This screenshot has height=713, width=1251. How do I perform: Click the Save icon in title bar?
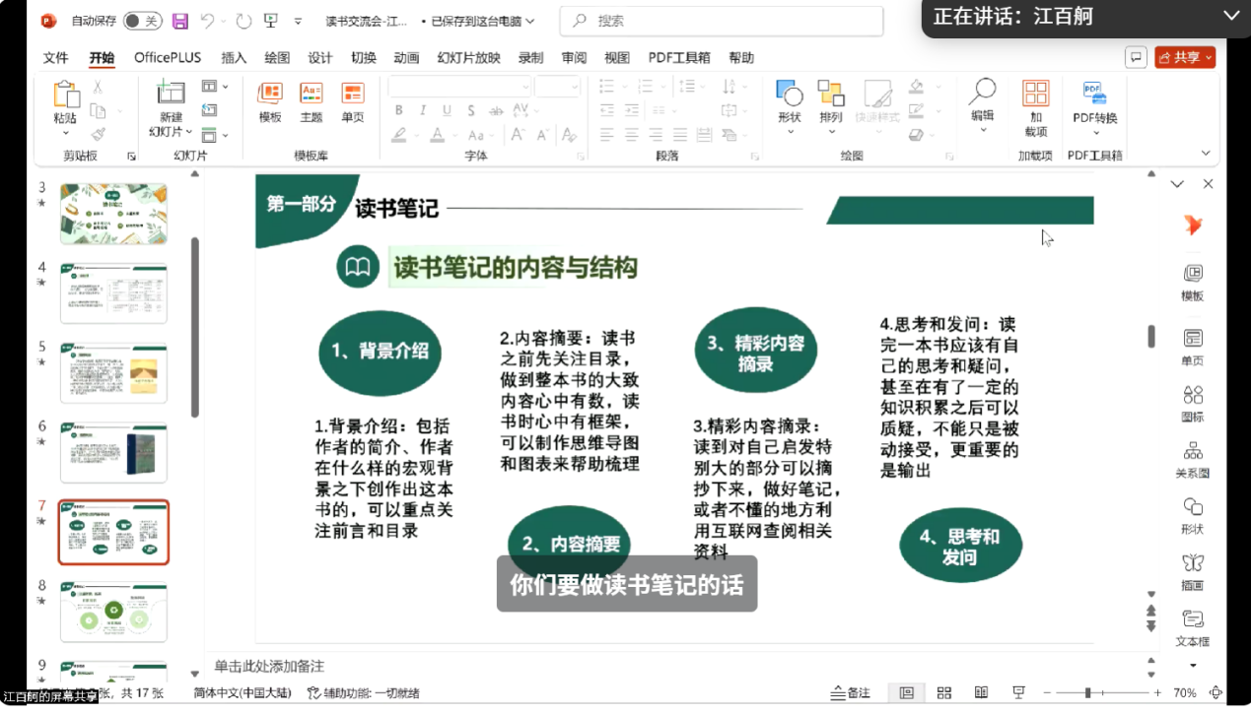click(179, 21)
